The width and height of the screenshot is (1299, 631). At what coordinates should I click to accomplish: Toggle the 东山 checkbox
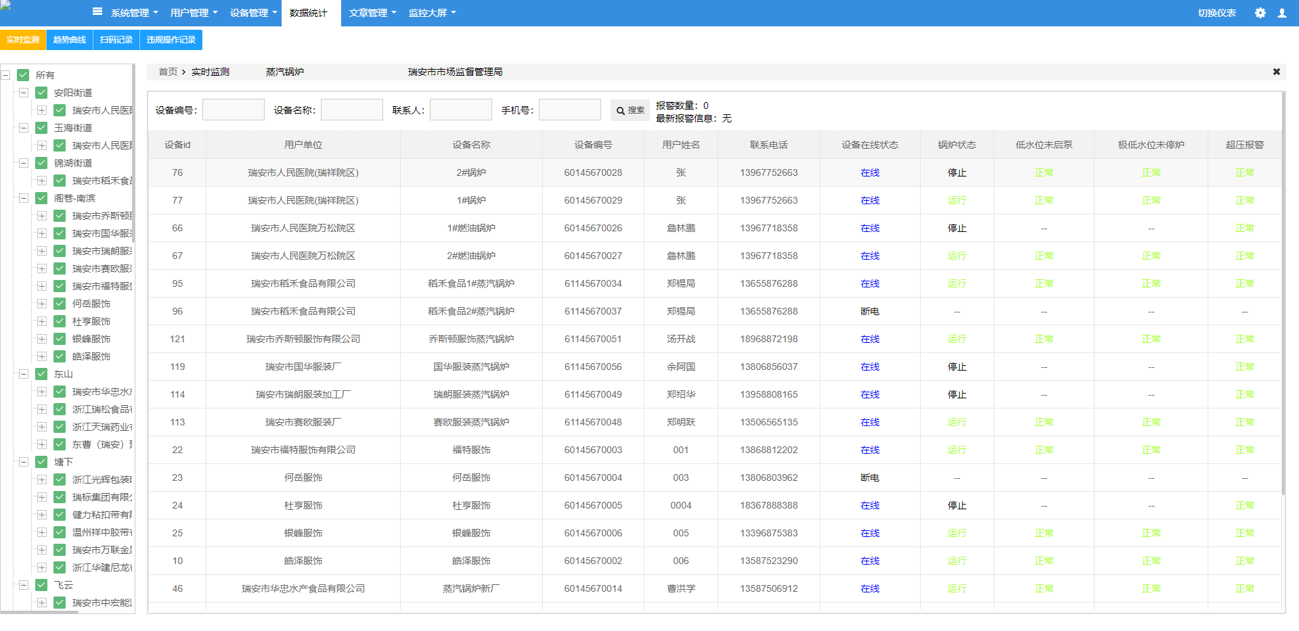click(x=41, y=374)
